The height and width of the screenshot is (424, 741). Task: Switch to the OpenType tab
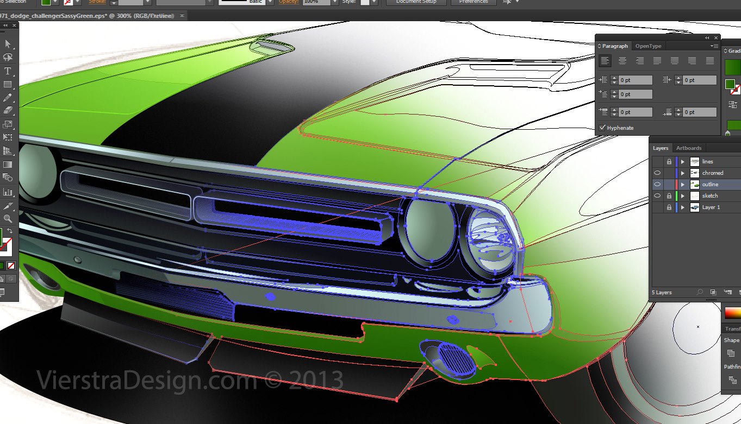click(648, 46)
